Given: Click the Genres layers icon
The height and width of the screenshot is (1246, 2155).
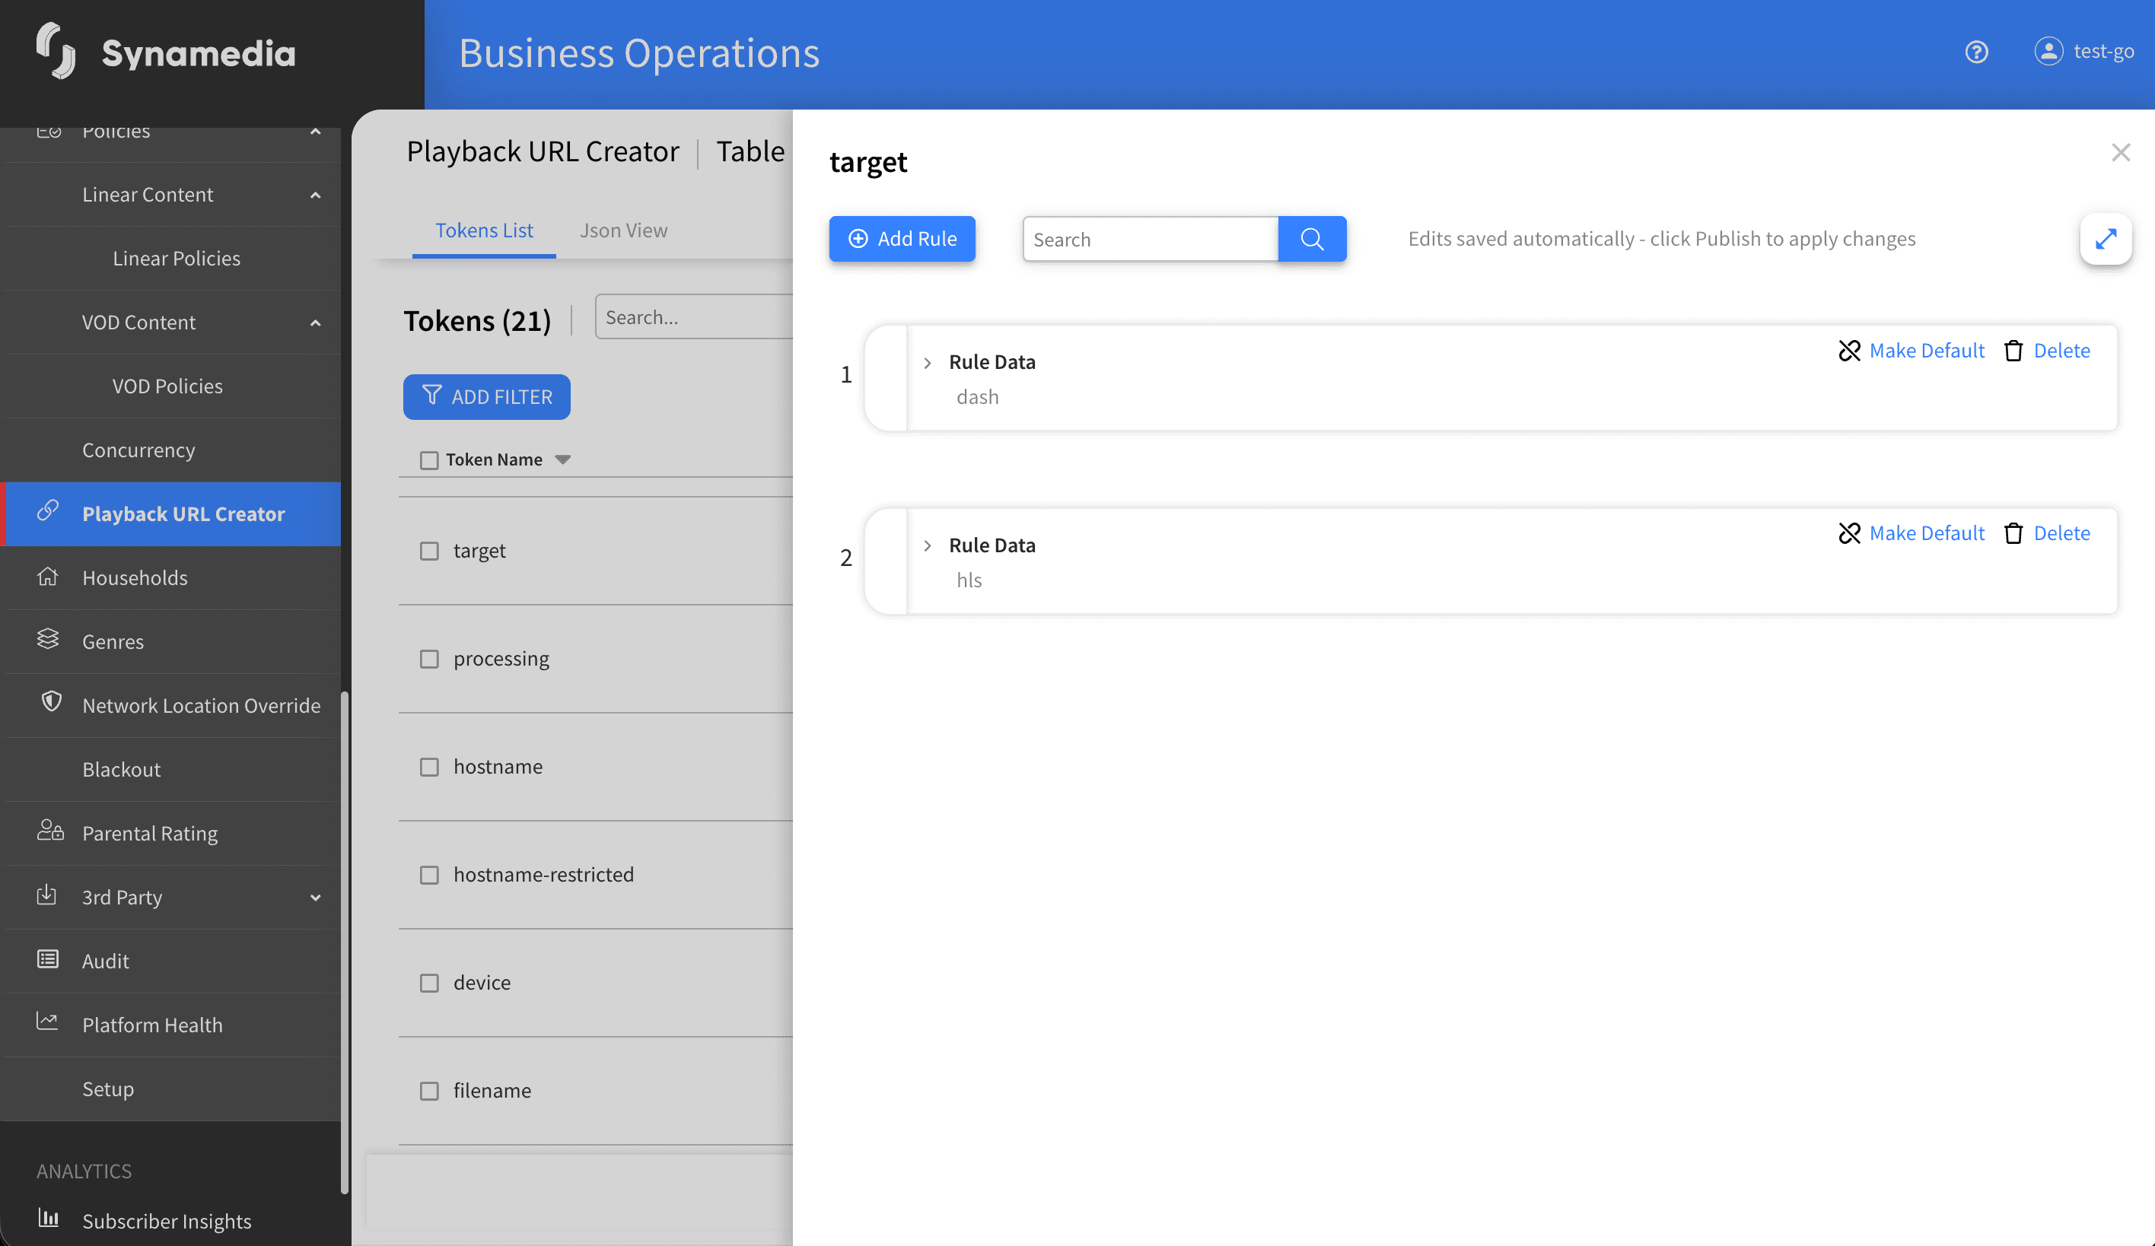Looking at the screenshot, I should pos(48,639).
